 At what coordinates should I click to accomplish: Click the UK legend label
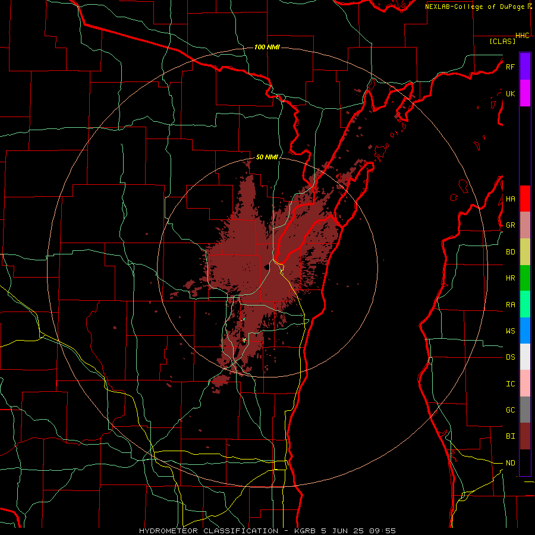pyautogui.click(x=510, y=93)
